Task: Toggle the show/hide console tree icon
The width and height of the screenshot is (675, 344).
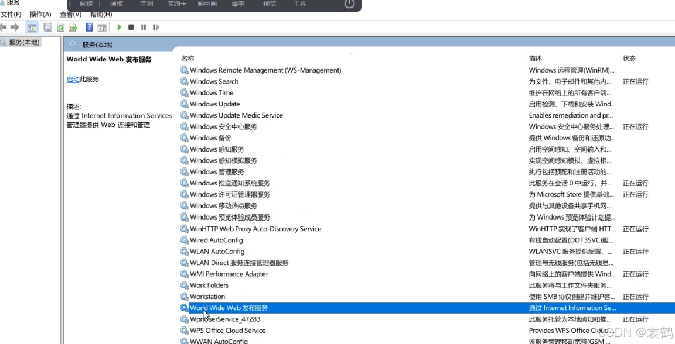Action: 32,27
